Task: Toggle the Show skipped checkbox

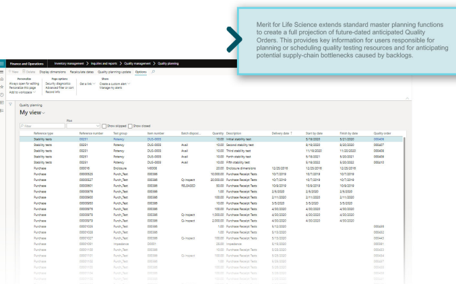Action: (x=104, y=126)
